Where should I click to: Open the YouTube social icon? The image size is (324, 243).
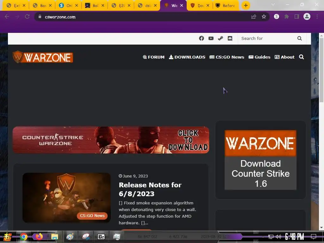pyautogui.click(x=211, y=38)
